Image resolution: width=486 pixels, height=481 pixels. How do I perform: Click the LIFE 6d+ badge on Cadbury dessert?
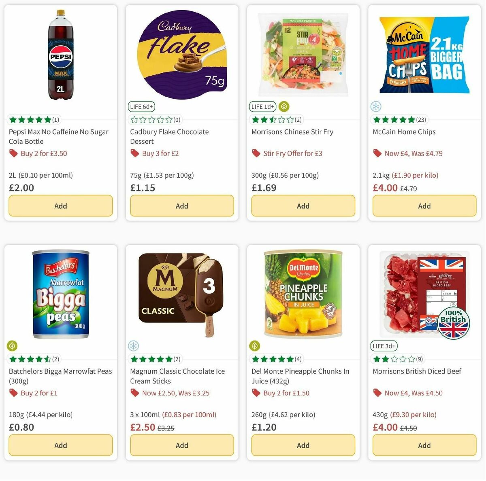141,106
